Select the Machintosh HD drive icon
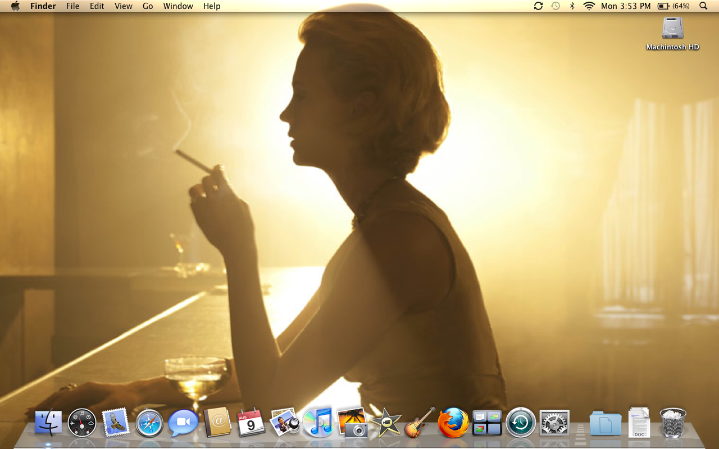719x449 pixels. point(673,28)
